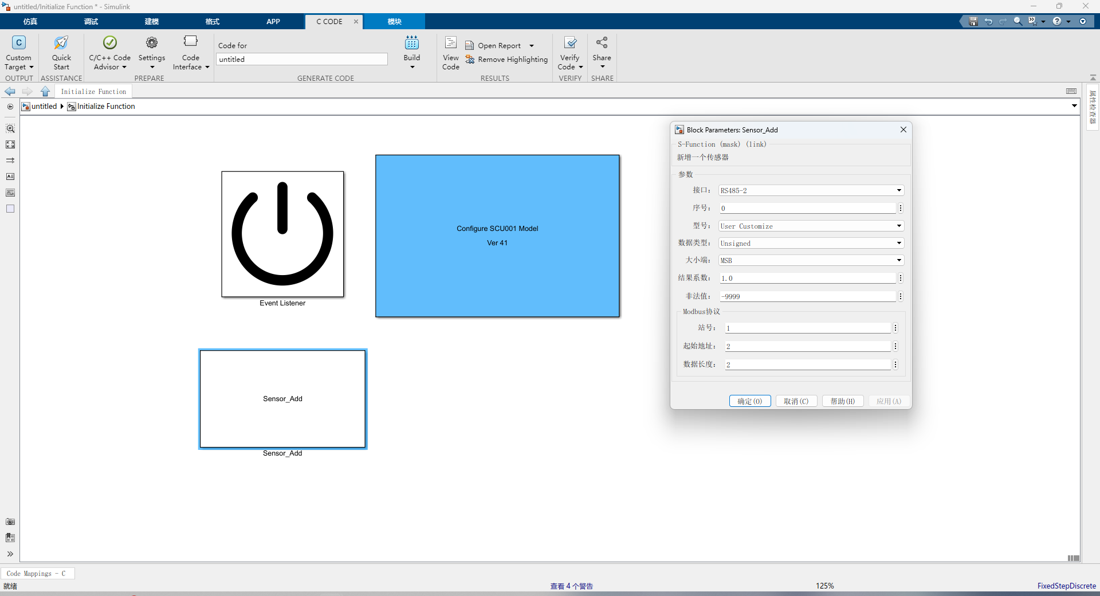1100x596 pixels.
Task: Click the zoom-in tool in left palette
Action: (x=10, y=128)
